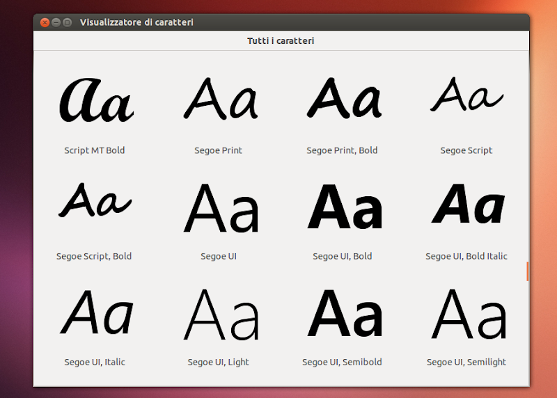557x398 pixels.
Task: Click the 'Segoe Print, Bold' label
Action: pos(342,150)
